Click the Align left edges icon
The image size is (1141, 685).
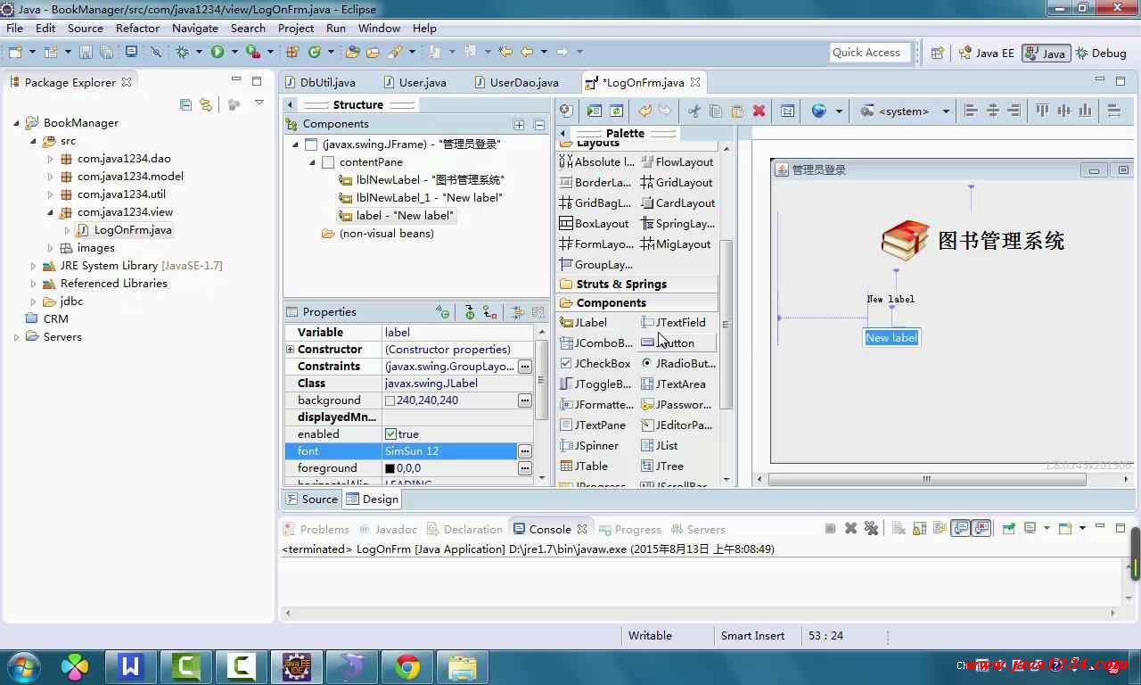[971, 111]
